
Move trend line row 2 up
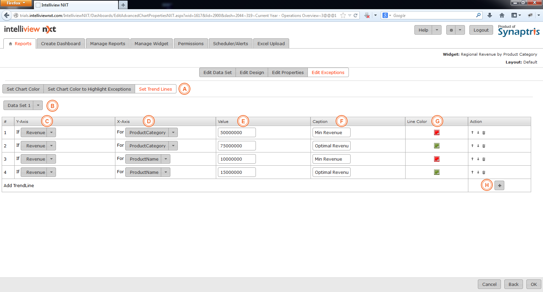coord(472,146)
